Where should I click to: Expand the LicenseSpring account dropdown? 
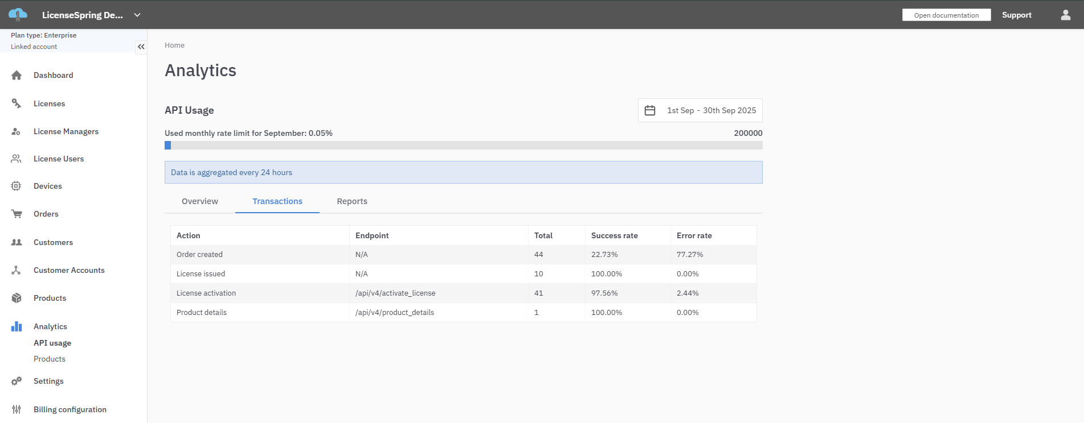pyautogui.click(x=137, y=15)
